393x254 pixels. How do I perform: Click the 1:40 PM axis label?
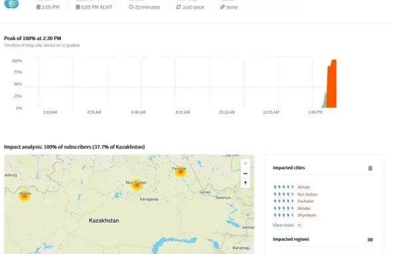click(x=316, y=112)
